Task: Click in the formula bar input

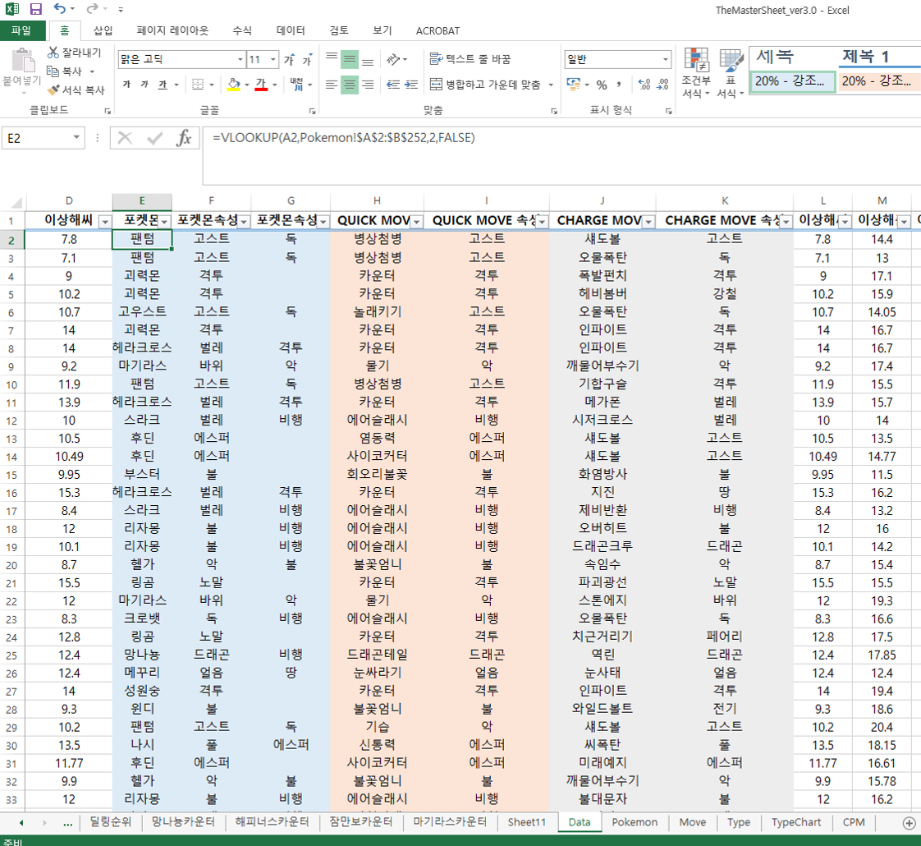Action: [561, 155]
